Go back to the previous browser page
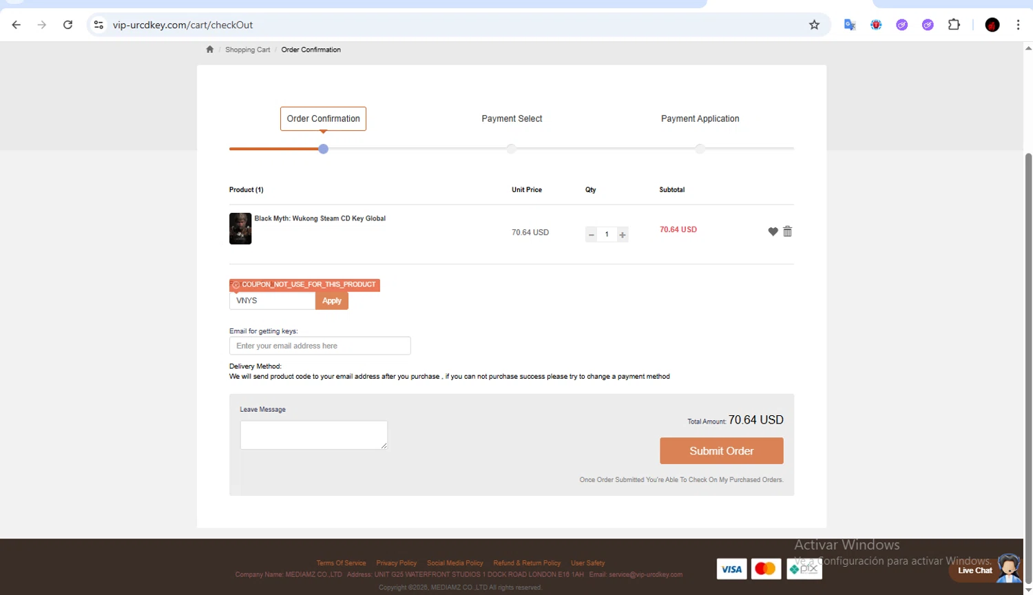Viewport: 1033px width, 595px height. [x=17, y=25]
